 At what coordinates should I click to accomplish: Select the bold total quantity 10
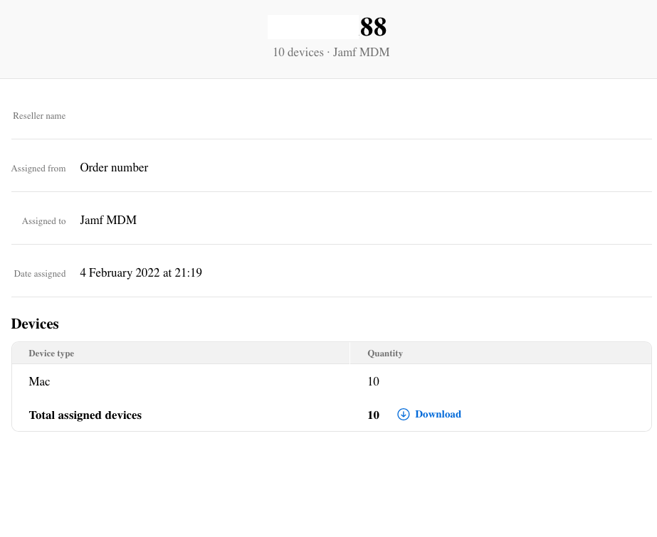tap(373, 415)
